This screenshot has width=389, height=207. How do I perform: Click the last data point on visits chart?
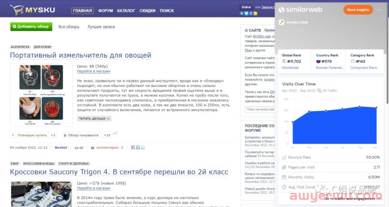(376, 108)
